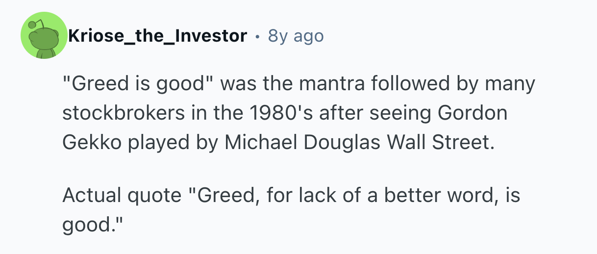
Task: Click the name "Gordon" in the comment
Action: 472,113
